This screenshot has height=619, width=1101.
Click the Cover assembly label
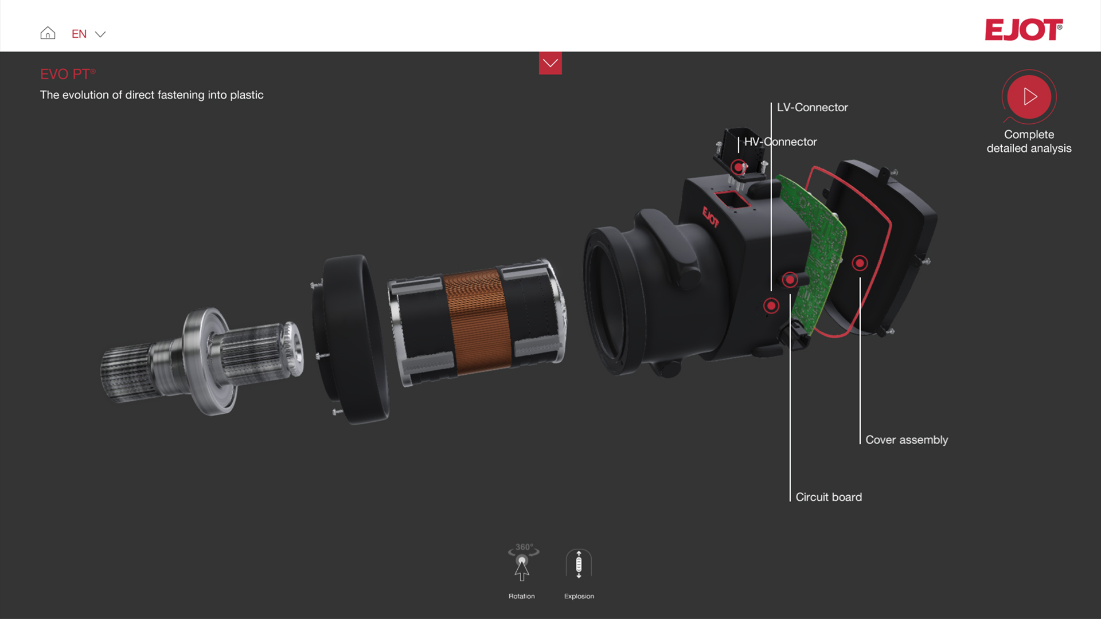[x=906, y=440]
